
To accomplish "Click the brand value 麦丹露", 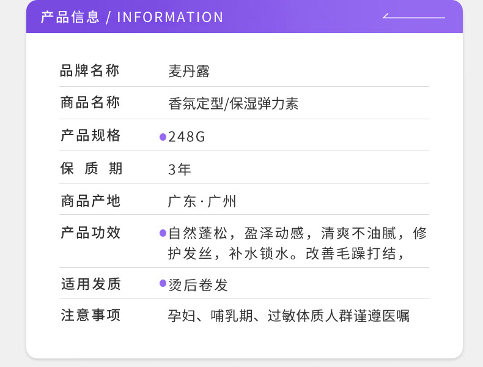I will point(189,72).
